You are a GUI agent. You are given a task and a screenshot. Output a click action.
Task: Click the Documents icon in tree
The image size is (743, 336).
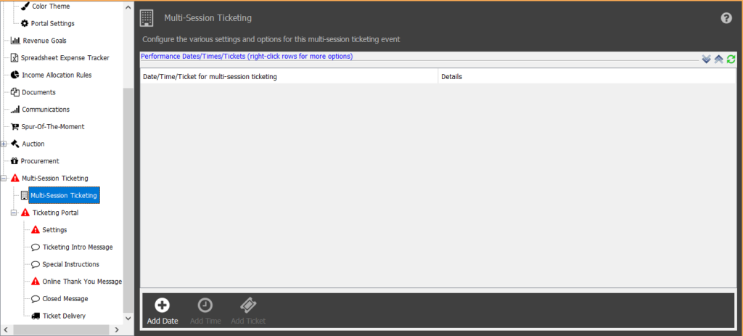(x=15, y=92)
